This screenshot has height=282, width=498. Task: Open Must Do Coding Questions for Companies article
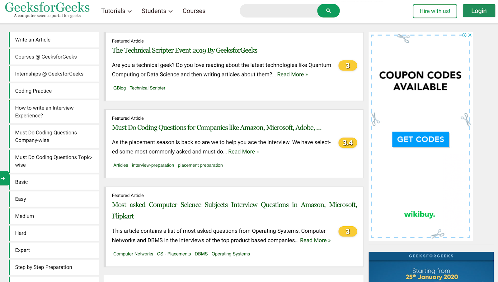tap(217, 128)
